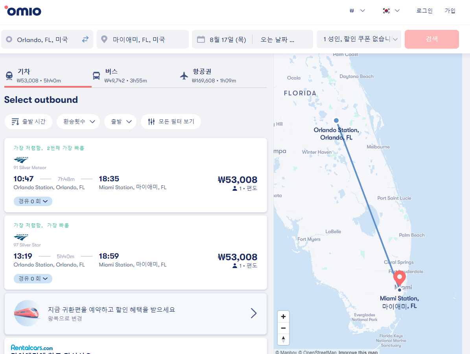Click the sort icon in 출발 시간 button

(x=15, y=122)
